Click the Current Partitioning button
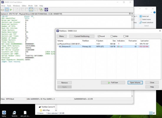The height and width of the screenshot is (118, 162). tap(82, 36)
